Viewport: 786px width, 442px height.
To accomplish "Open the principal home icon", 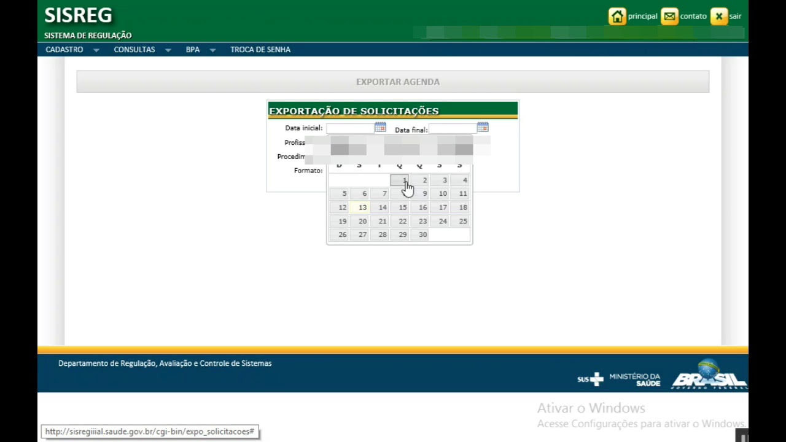I will (x=617, y=17).
